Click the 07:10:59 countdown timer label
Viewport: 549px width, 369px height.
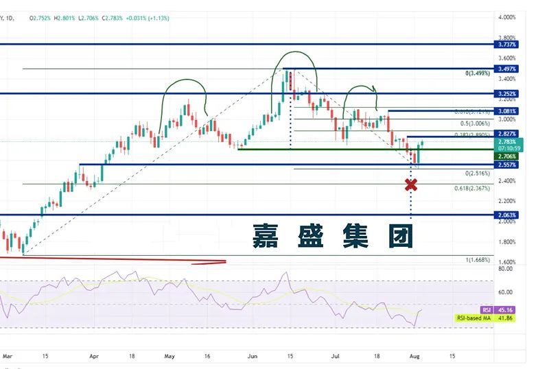[x=509, y=148]
